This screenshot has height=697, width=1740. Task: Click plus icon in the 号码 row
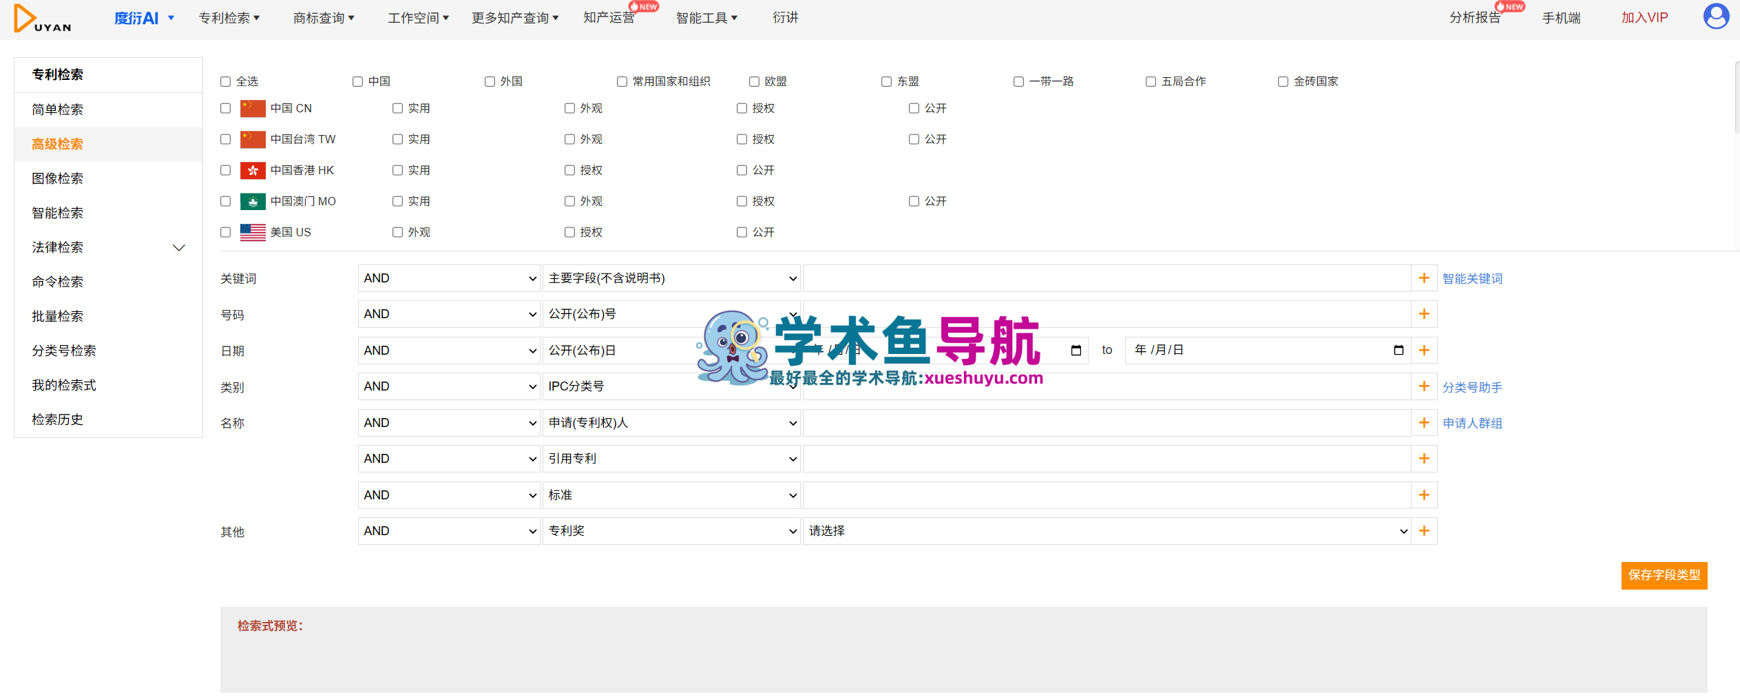click(1424, 314)
